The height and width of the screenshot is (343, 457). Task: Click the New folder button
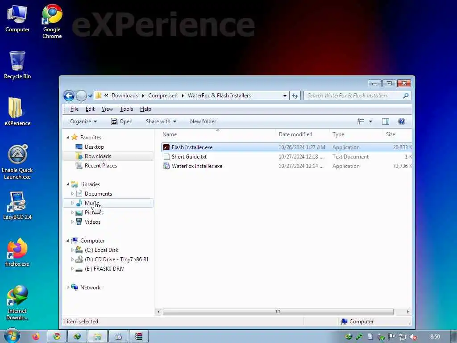click(203, 121)
